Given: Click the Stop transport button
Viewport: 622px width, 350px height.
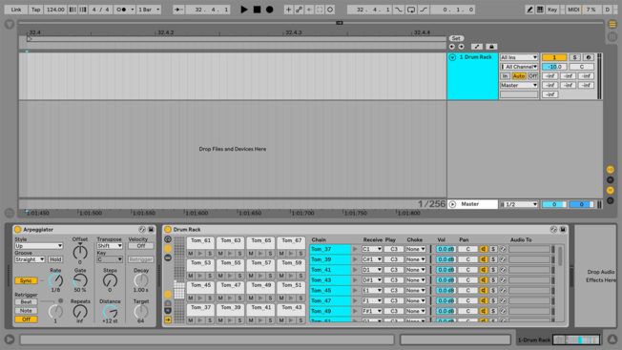Looking at the screenshot, I should pyautogui.click(x=257, y=10).
